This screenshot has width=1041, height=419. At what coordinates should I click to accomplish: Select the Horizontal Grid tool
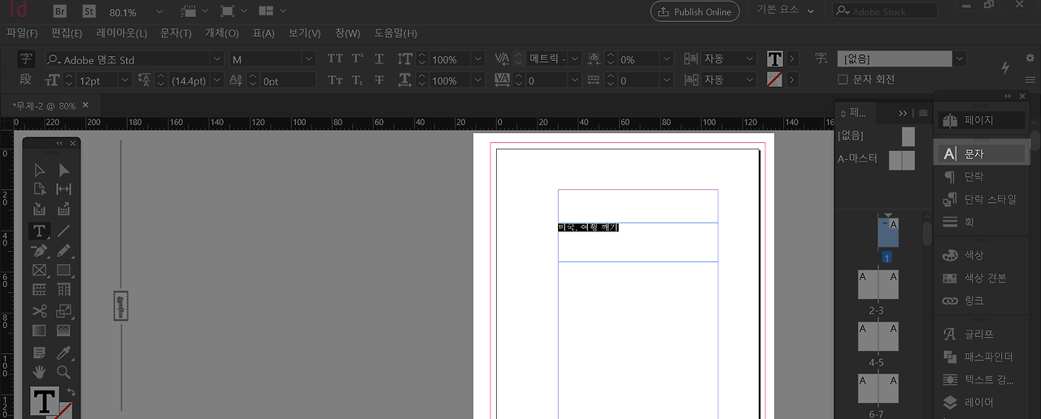[x=39, y=290]
